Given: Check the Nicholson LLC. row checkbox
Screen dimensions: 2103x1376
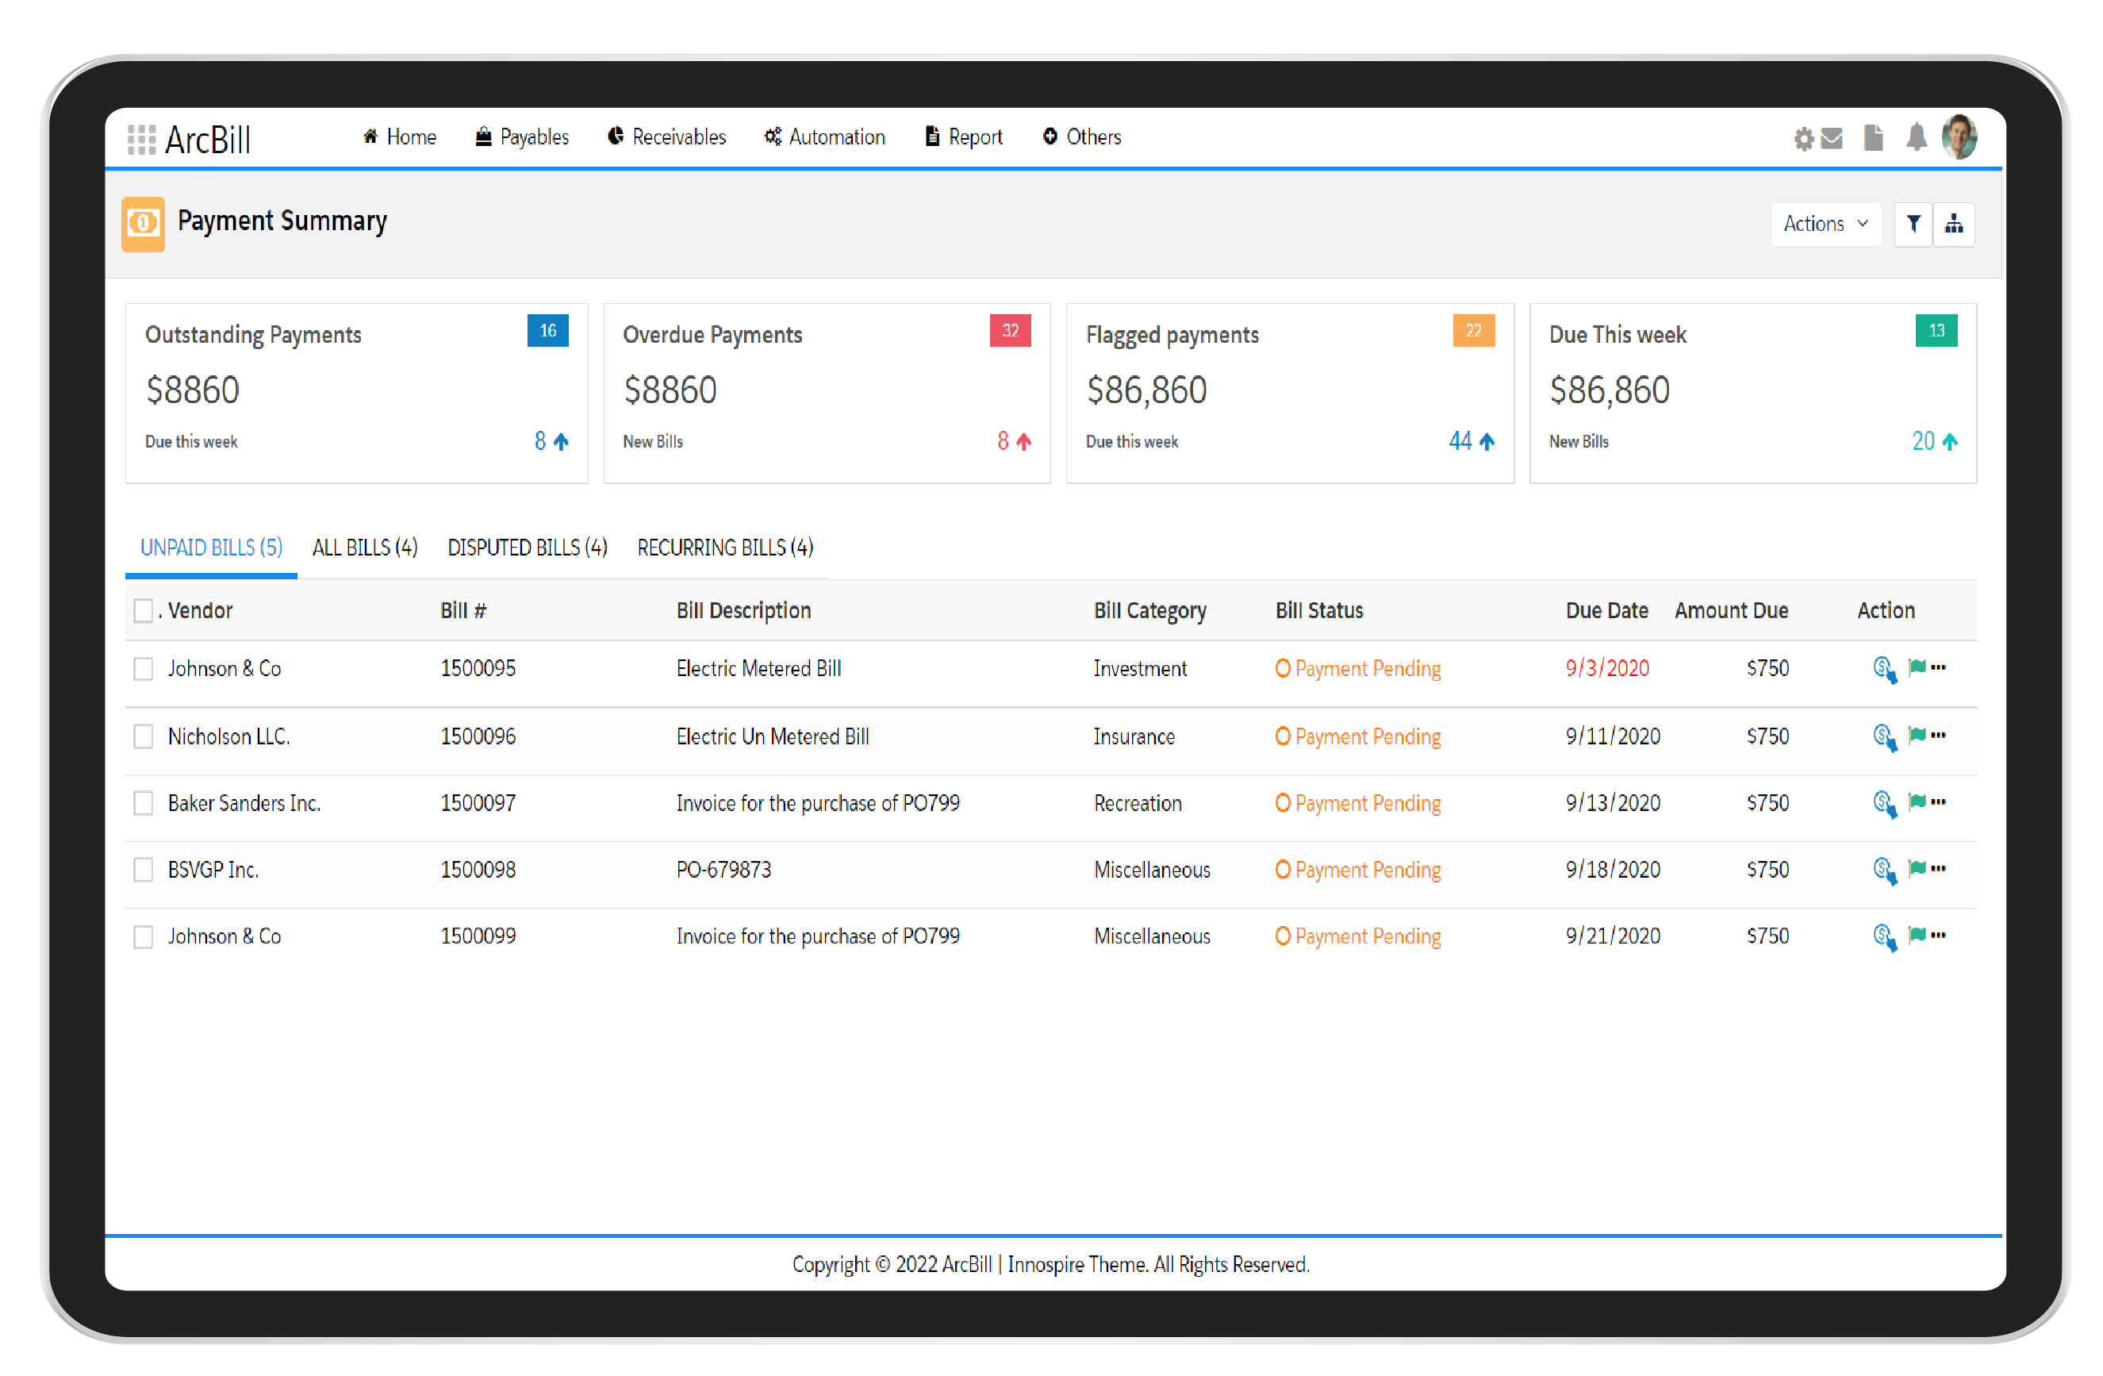Looking at the screenshot, I should [x=143, y=737].
